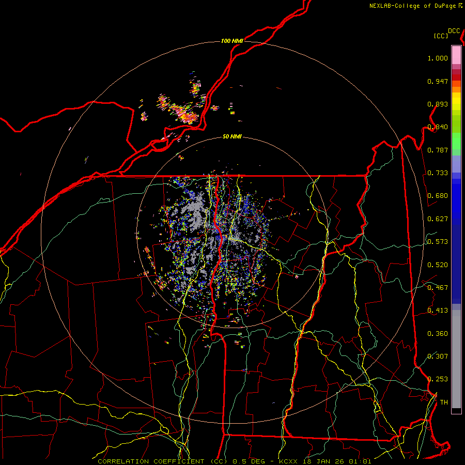Click the NEXLAB-College of DuPage header text
Viewport: 465px width, 465px height.
click(412, 6)
